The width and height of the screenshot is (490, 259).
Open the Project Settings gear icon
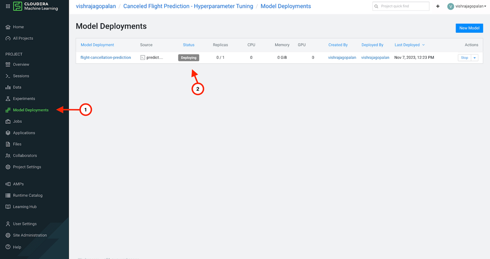click(8, 167)
